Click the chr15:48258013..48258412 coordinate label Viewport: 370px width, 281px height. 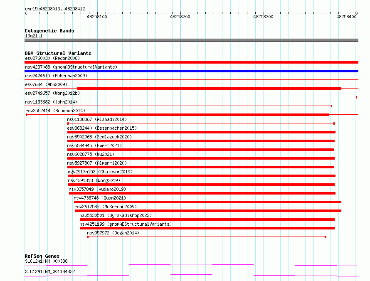point(55,9)
